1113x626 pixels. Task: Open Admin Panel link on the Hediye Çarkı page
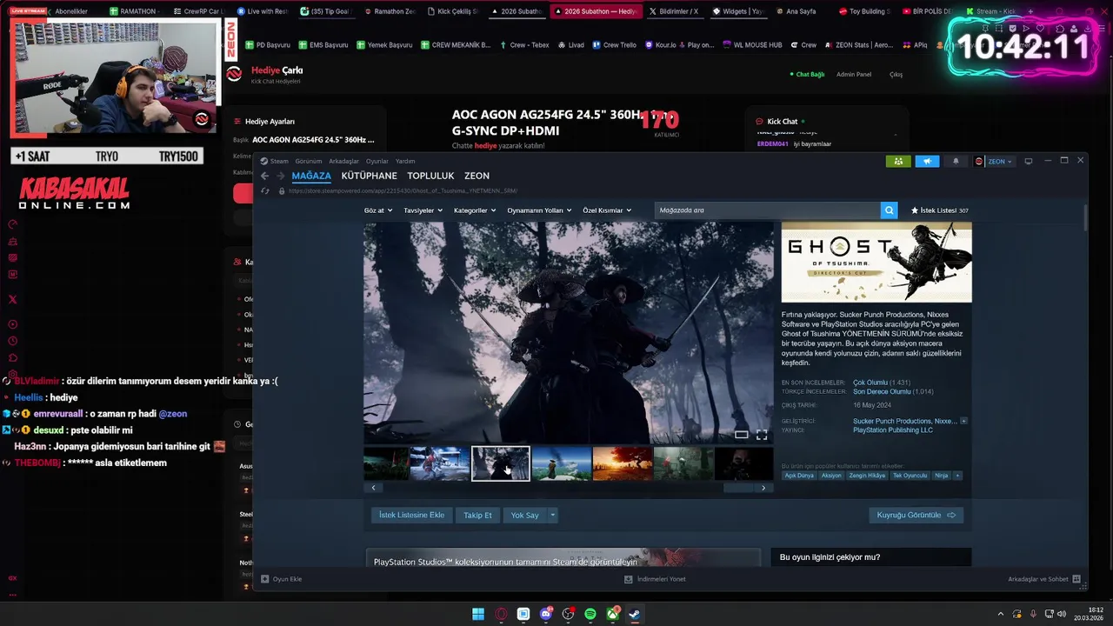tap(854, 74)
